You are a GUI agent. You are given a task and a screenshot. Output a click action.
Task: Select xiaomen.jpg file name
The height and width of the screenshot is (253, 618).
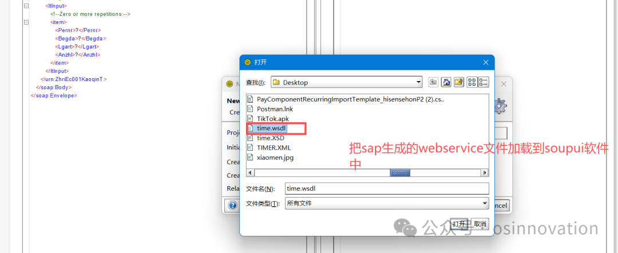coord(275,158)
